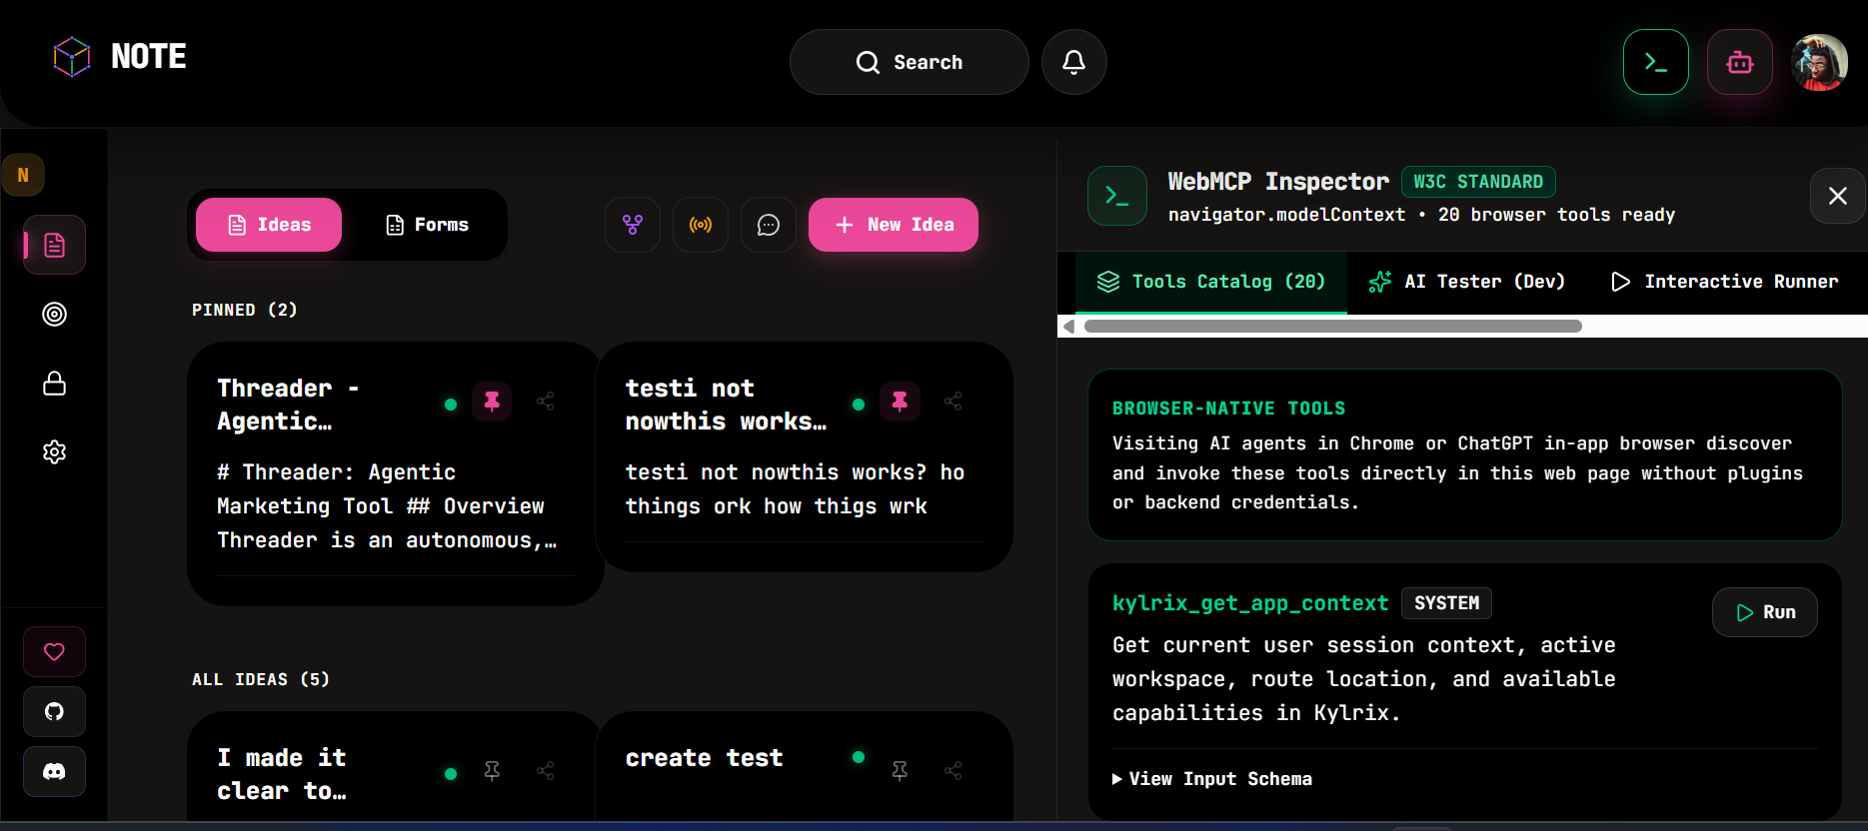Screen dimensions: 1868x831
Task: Click the New Idea button
Action: pos(894,225)
